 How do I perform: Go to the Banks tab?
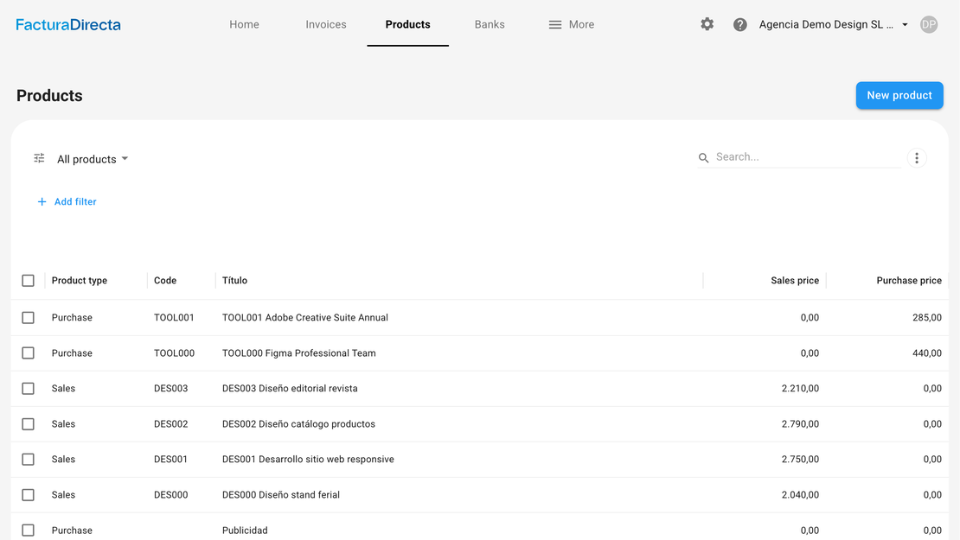coord(490,24)
